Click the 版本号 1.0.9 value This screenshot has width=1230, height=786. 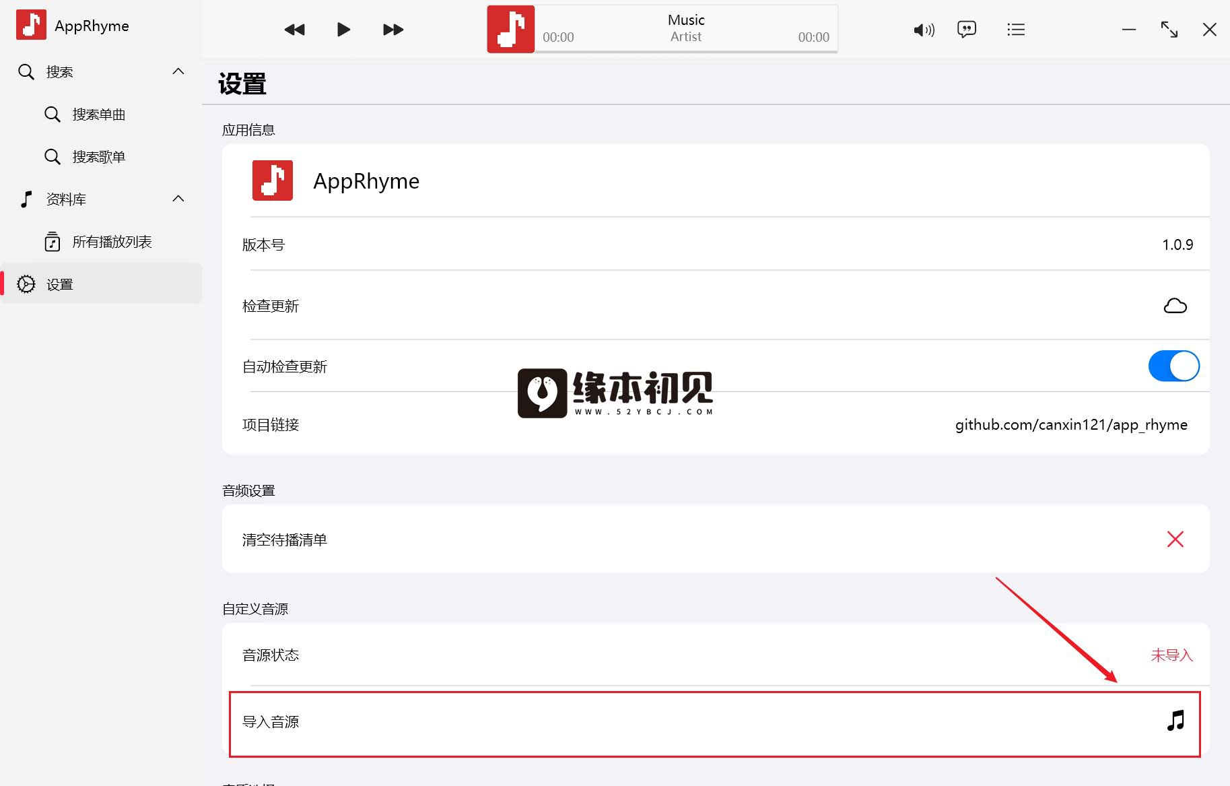tap(1177, 244)
